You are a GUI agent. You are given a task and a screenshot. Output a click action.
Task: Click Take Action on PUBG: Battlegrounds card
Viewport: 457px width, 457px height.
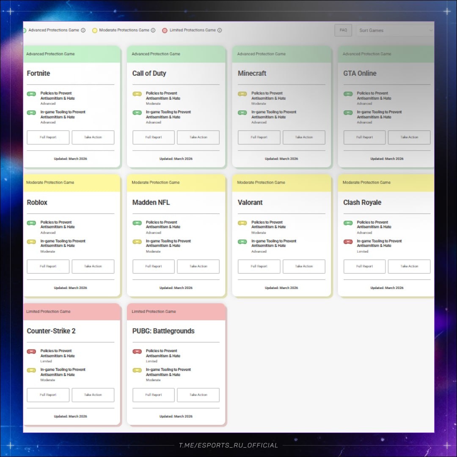tap(198, 395)
